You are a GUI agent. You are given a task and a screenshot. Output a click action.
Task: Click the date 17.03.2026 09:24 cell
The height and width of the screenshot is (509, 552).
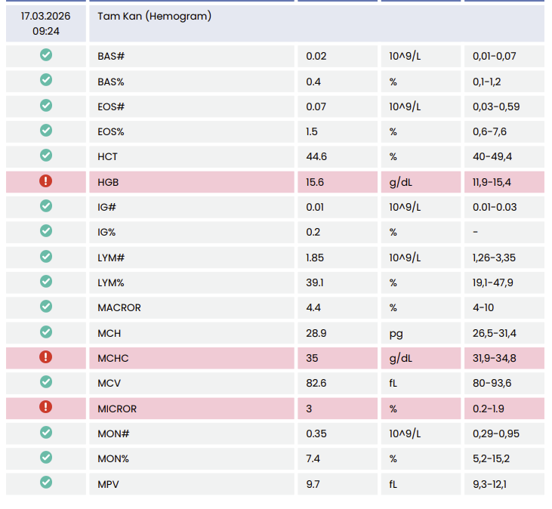click(x=45, y=23)
